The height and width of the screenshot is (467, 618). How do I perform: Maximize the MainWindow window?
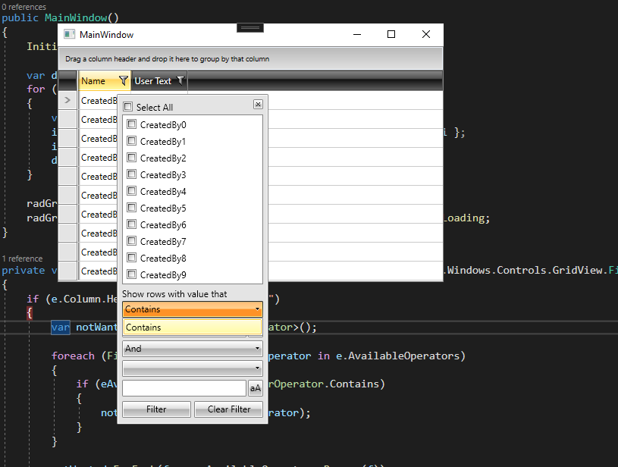tap(391, 34)
